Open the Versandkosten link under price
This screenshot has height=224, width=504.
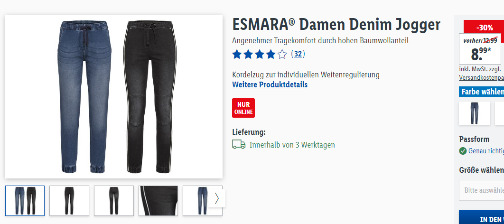482,77
